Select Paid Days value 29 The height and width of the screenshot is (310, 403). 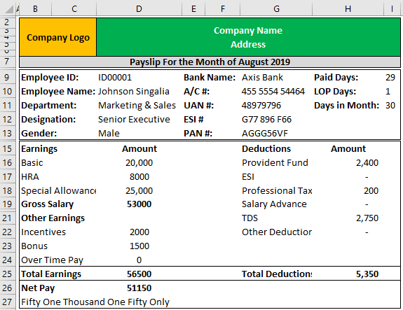point(390,78)
